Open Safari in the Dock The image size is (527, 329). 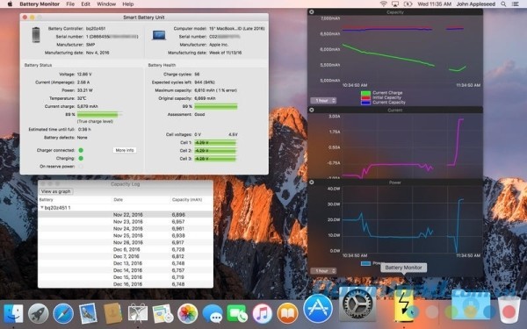click(63, 313)
